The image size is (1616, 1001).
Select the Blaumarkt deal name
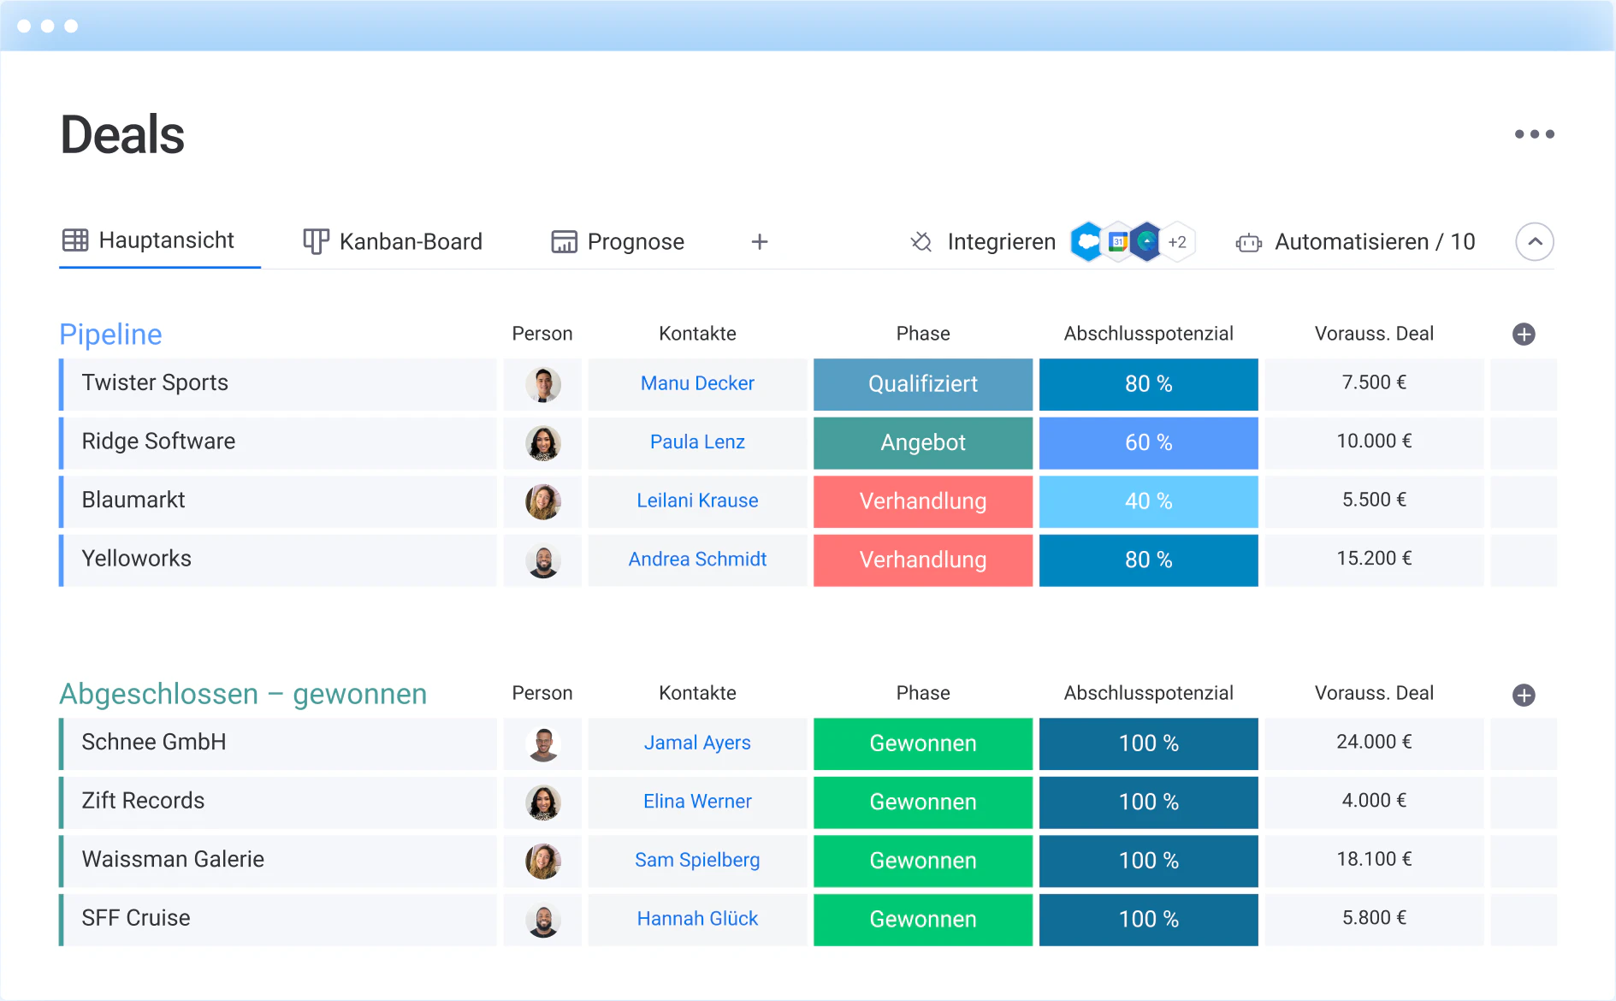pos(133,500)
